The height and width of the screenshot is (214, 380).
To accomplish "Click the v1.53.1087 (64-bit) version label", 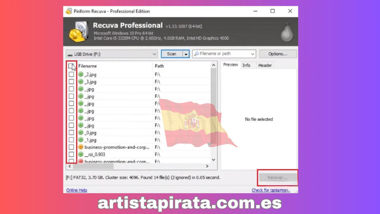I will [184, 26].
